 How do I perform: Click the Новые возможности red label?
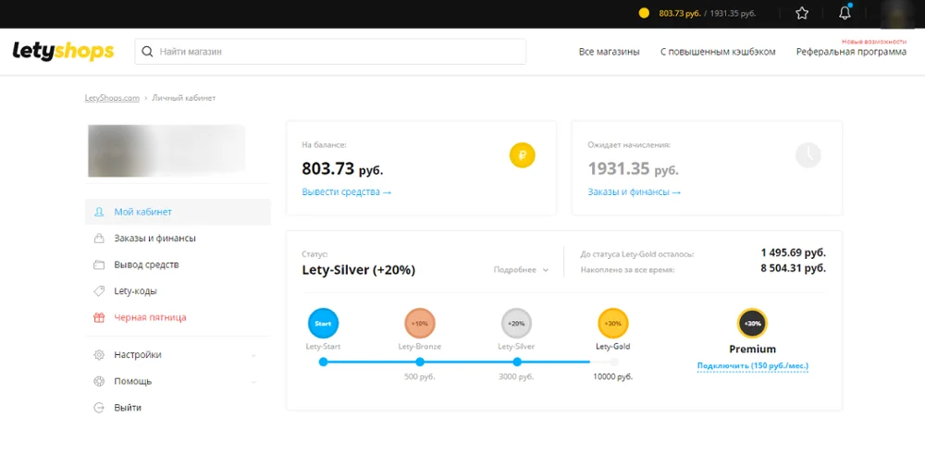(x=874, y=42)
